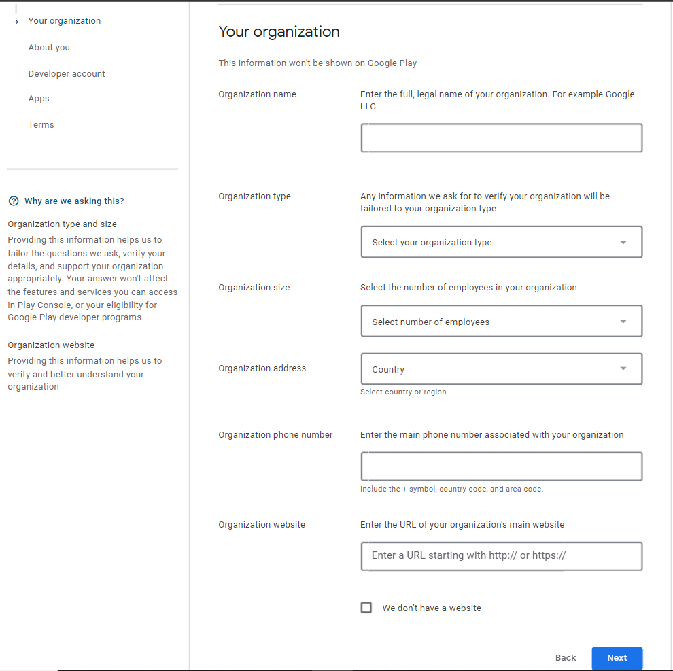Viewport: 673px width, 671px height.
Task: Click the Back button
Action: pos(566,657)
